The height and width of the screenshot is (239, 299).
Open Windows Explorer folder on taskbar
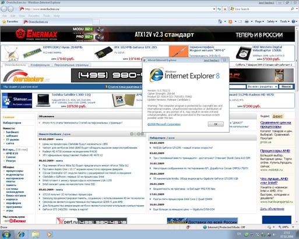36,234
